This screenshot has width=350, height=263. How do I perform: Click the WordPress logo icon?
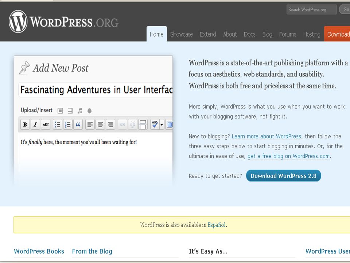(x=18, y=22)
